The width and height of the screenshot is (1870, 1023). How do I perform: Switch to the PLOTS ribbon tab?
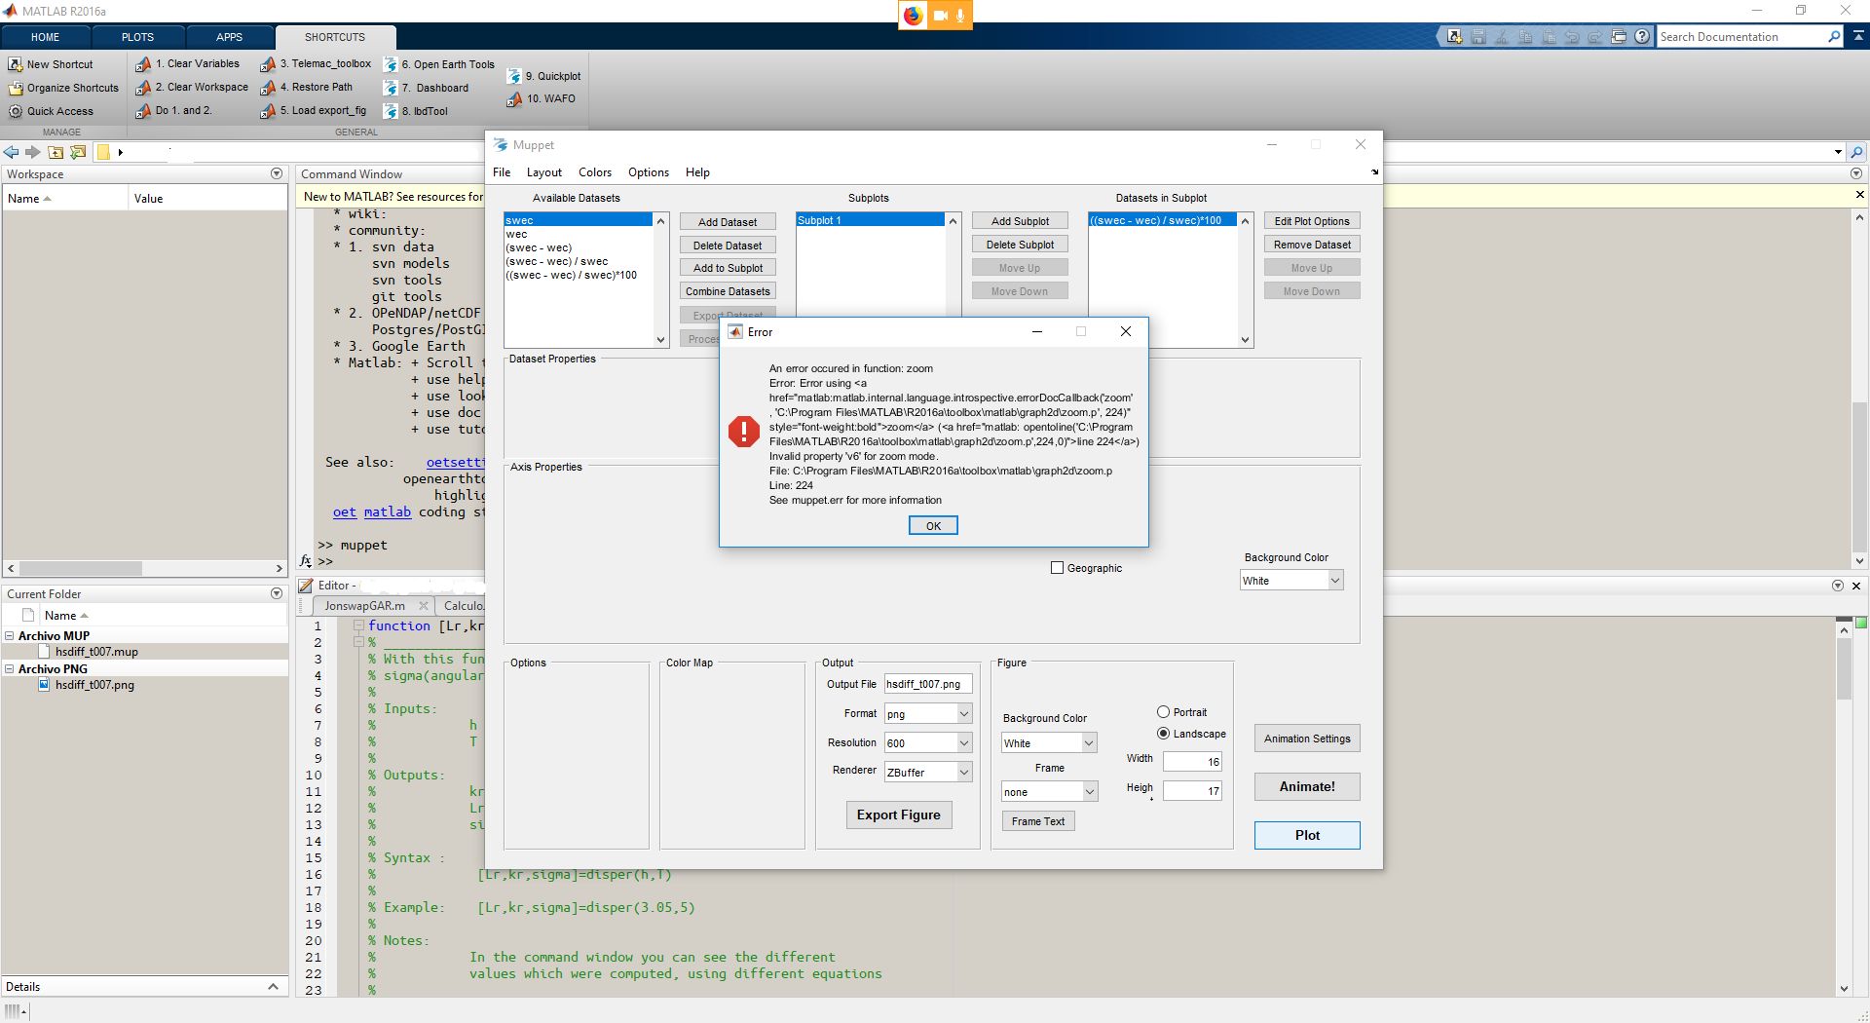pyautogui.click(x=137, y=37)
